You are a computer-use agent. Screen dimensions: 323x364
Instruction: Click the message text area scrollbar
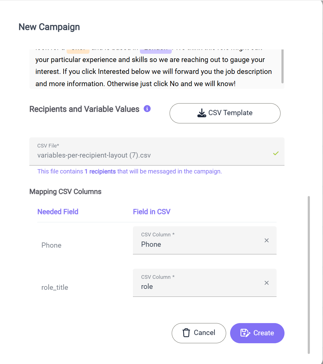[x=282, y=66]
